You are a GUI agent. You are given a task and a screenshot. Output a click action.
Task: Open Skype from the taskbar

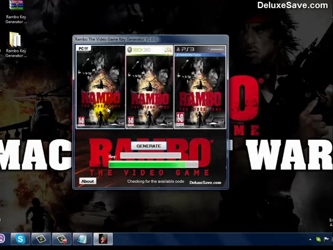[21, 239]
